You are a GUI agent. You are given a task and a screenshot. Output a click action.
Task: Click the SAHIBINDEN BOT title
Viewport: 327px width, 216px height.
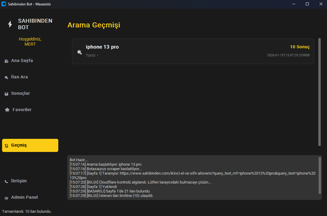click(x=35, y=24)
